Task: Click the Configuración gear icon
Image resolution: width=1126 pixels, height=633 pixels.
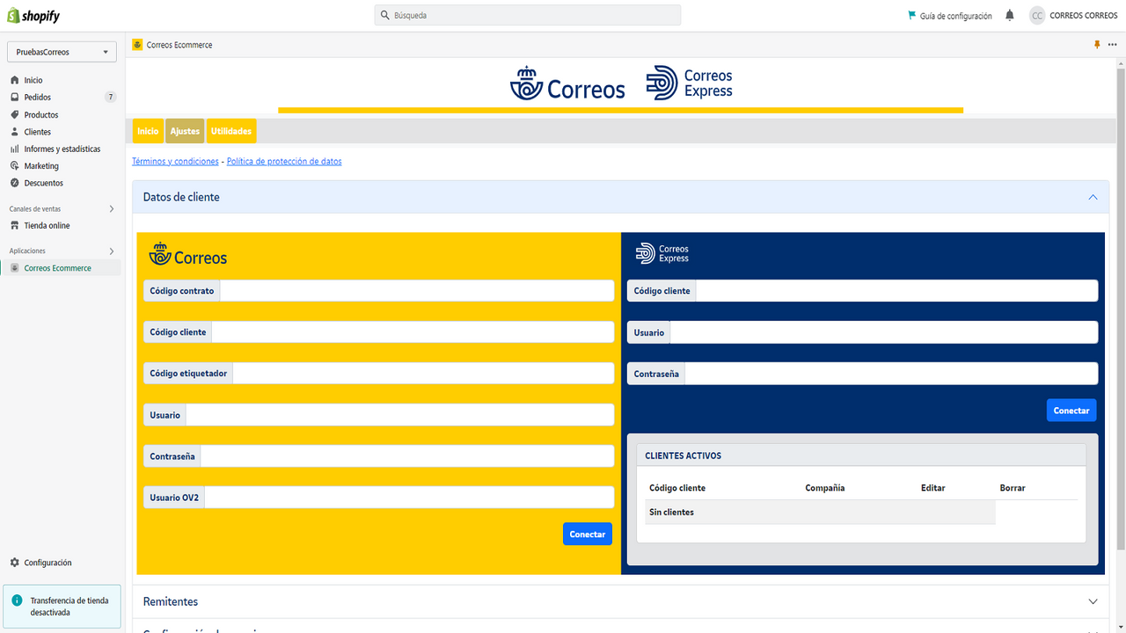Action: [x=15, y=563]
